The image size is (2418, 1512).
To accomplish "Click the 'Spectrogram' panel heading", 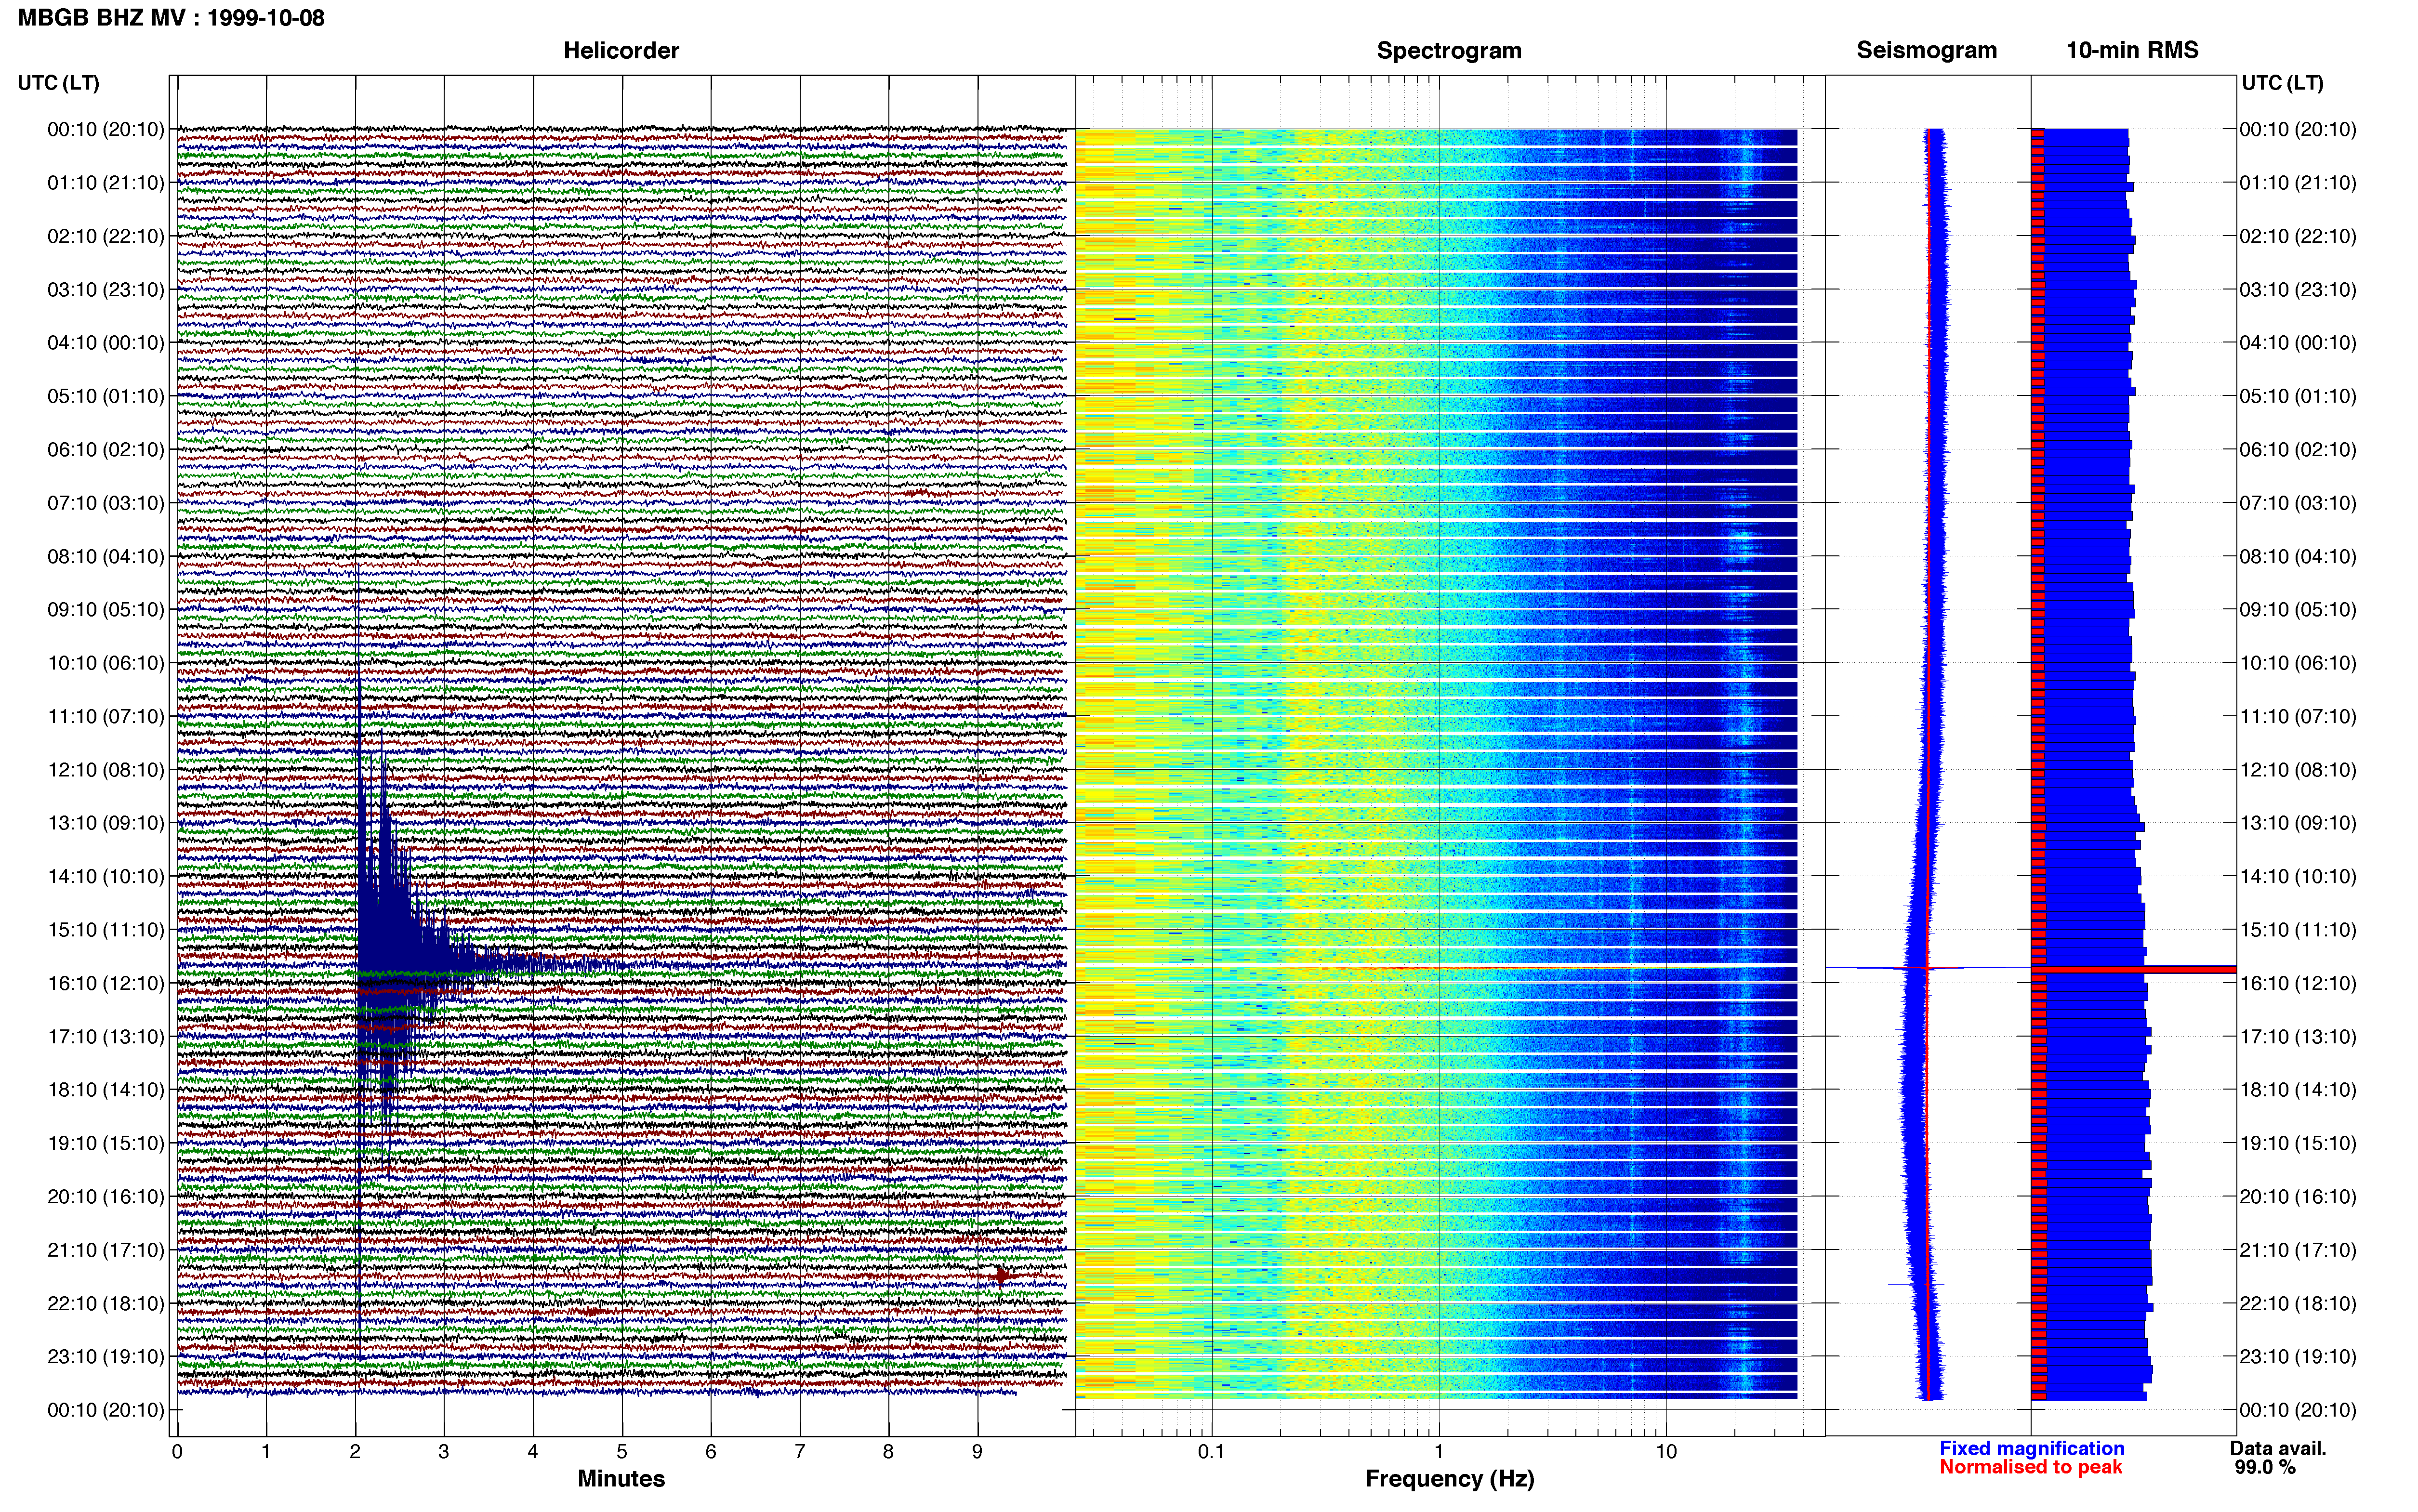I will pos(1449,50).
